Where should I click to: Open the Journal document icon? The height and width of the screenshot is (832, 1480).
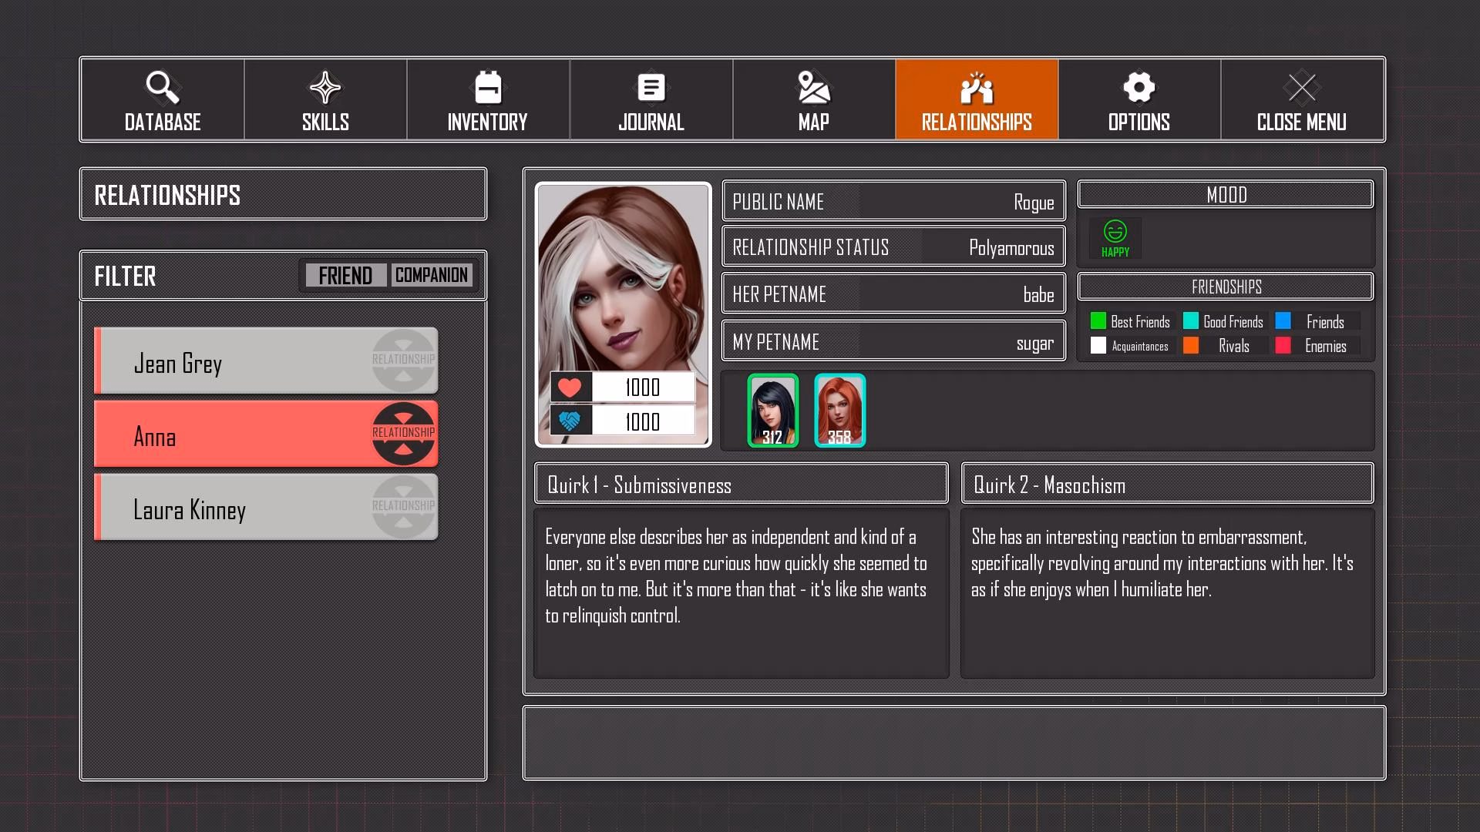point(651,88)
